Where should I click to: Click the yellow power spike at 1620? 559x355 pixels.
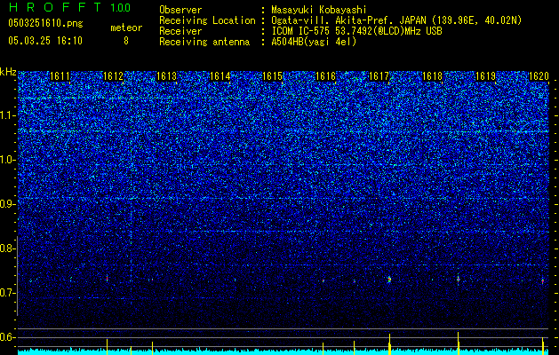[x=543, y=346]
